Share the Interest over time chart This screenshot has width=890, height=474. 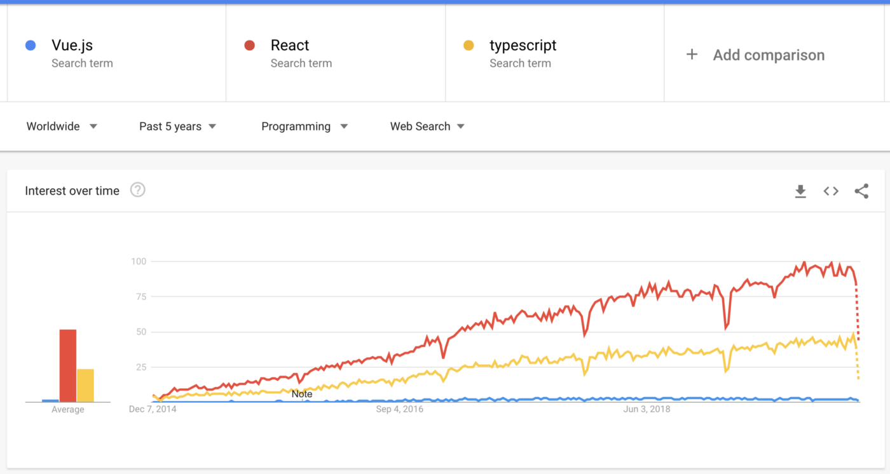point(861,191)
